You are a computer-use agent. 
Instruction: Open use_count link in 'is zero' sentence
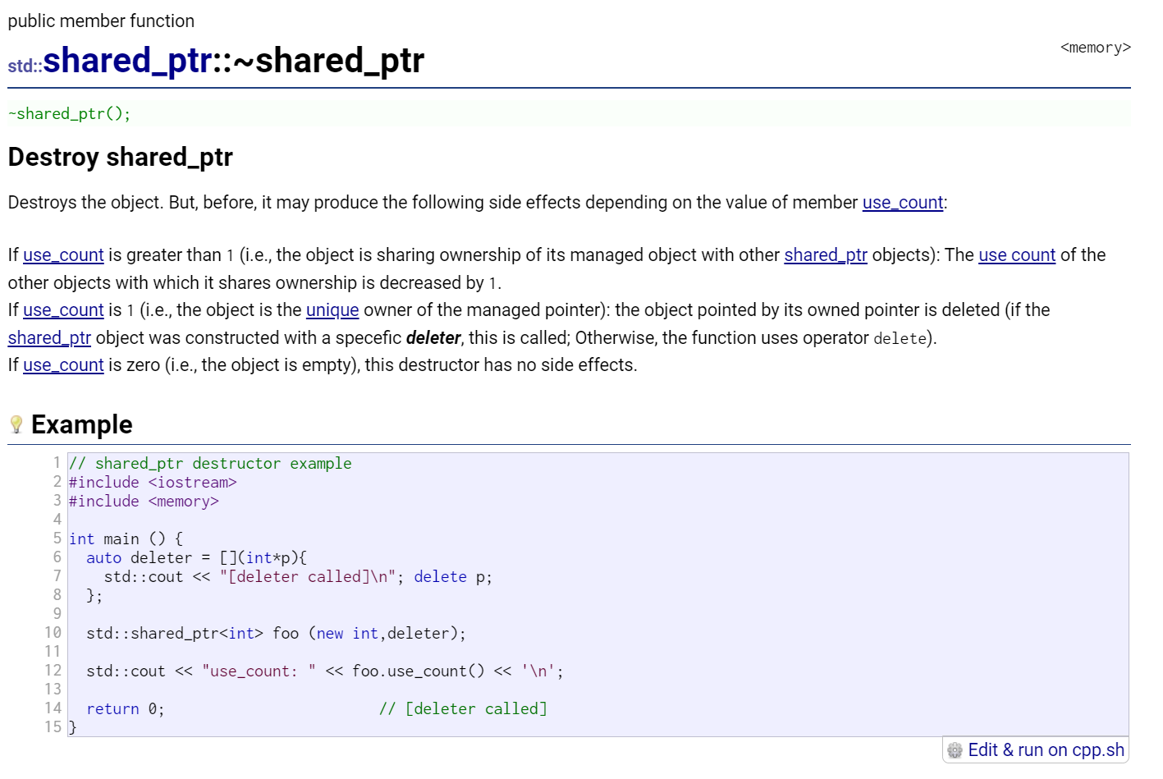click(63, 365)
